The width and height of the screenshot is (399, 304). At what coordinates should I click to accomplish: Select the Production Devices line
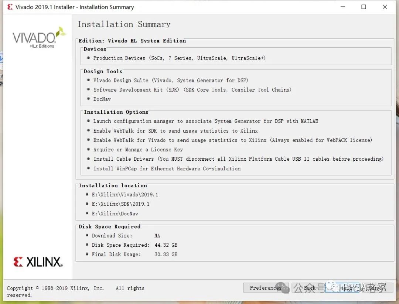[179, 58]
